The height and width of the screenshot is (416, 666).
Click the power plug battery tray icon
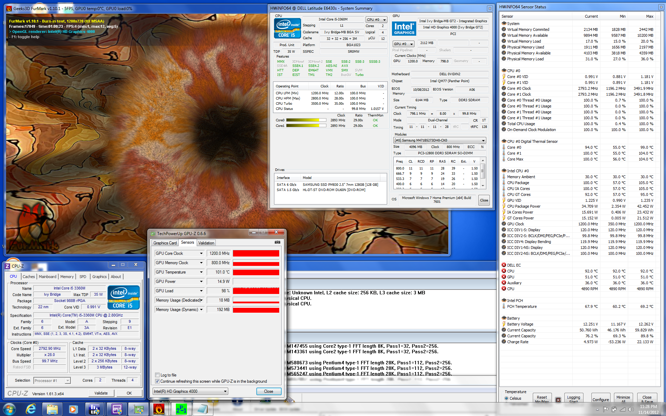tap(614, 409)
